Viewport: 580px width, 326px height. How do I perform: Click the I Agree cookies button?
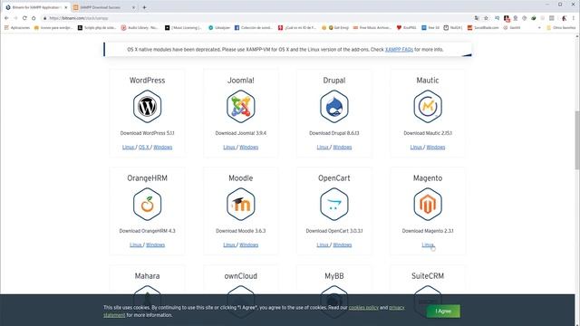pos(443,312)
